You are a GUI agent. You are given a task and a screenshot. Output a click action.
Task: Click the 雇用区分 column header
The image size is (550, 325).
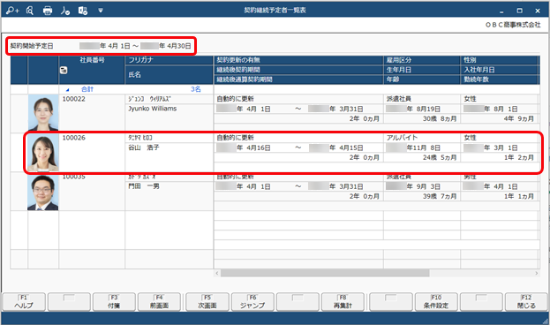pos(422,60)
